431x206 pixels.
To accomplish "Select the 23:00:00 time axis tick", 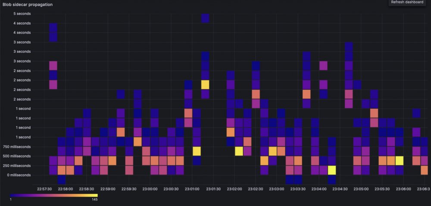I will click(150, 189).
